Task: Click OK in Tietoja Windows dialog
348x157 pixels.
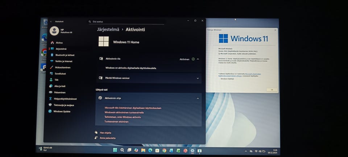Action: click(272, 90)
